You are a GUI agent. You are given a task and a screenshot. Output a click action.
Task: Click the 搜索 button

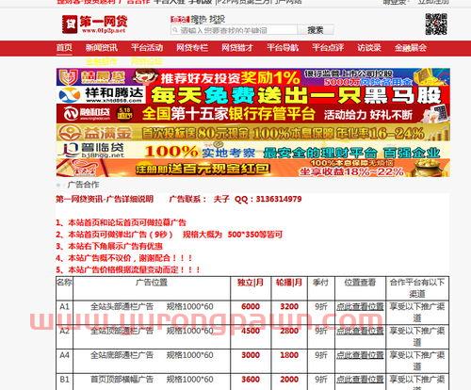pyautogui.click(x=316, y=30)
